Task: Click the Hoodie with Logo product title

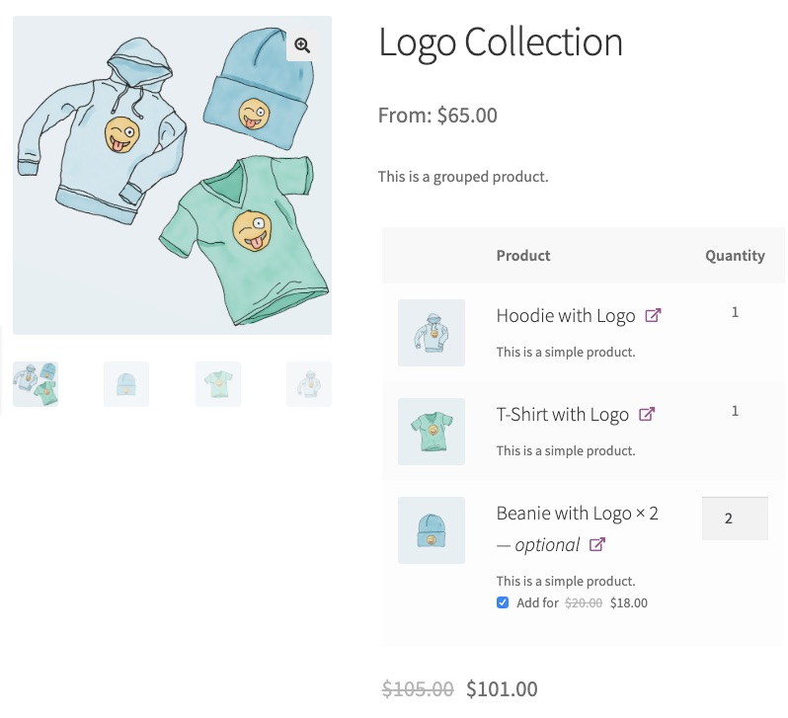Action: 566,316
